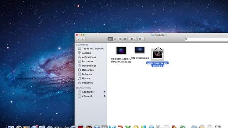
Task: Close the wallpapers Finder window
Action: 77,35
